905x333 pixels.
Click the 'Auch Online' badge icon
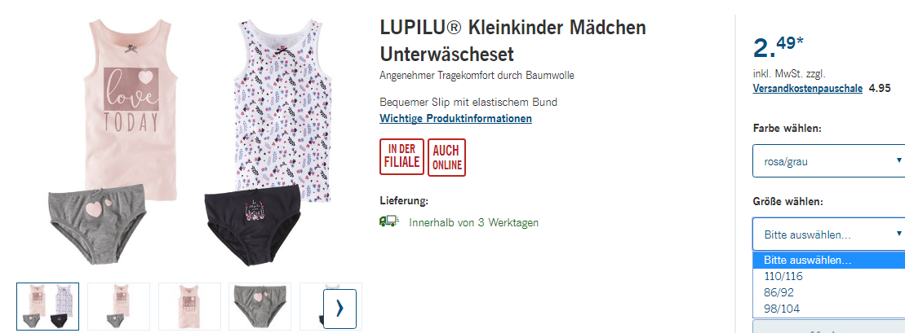446,157
